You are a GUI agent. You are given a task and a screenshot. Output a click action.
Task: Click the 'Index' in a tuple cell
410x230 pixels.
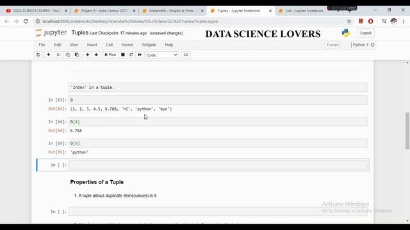(218, 88)
